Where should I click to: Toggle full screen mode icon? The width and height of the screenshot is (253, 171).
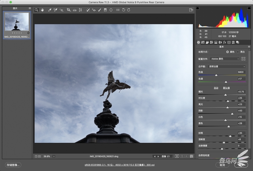click(x=191, y=10)
